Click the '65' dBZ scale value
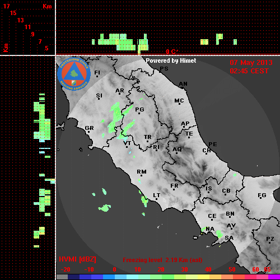280x280 pixels. tap(267, 269)
